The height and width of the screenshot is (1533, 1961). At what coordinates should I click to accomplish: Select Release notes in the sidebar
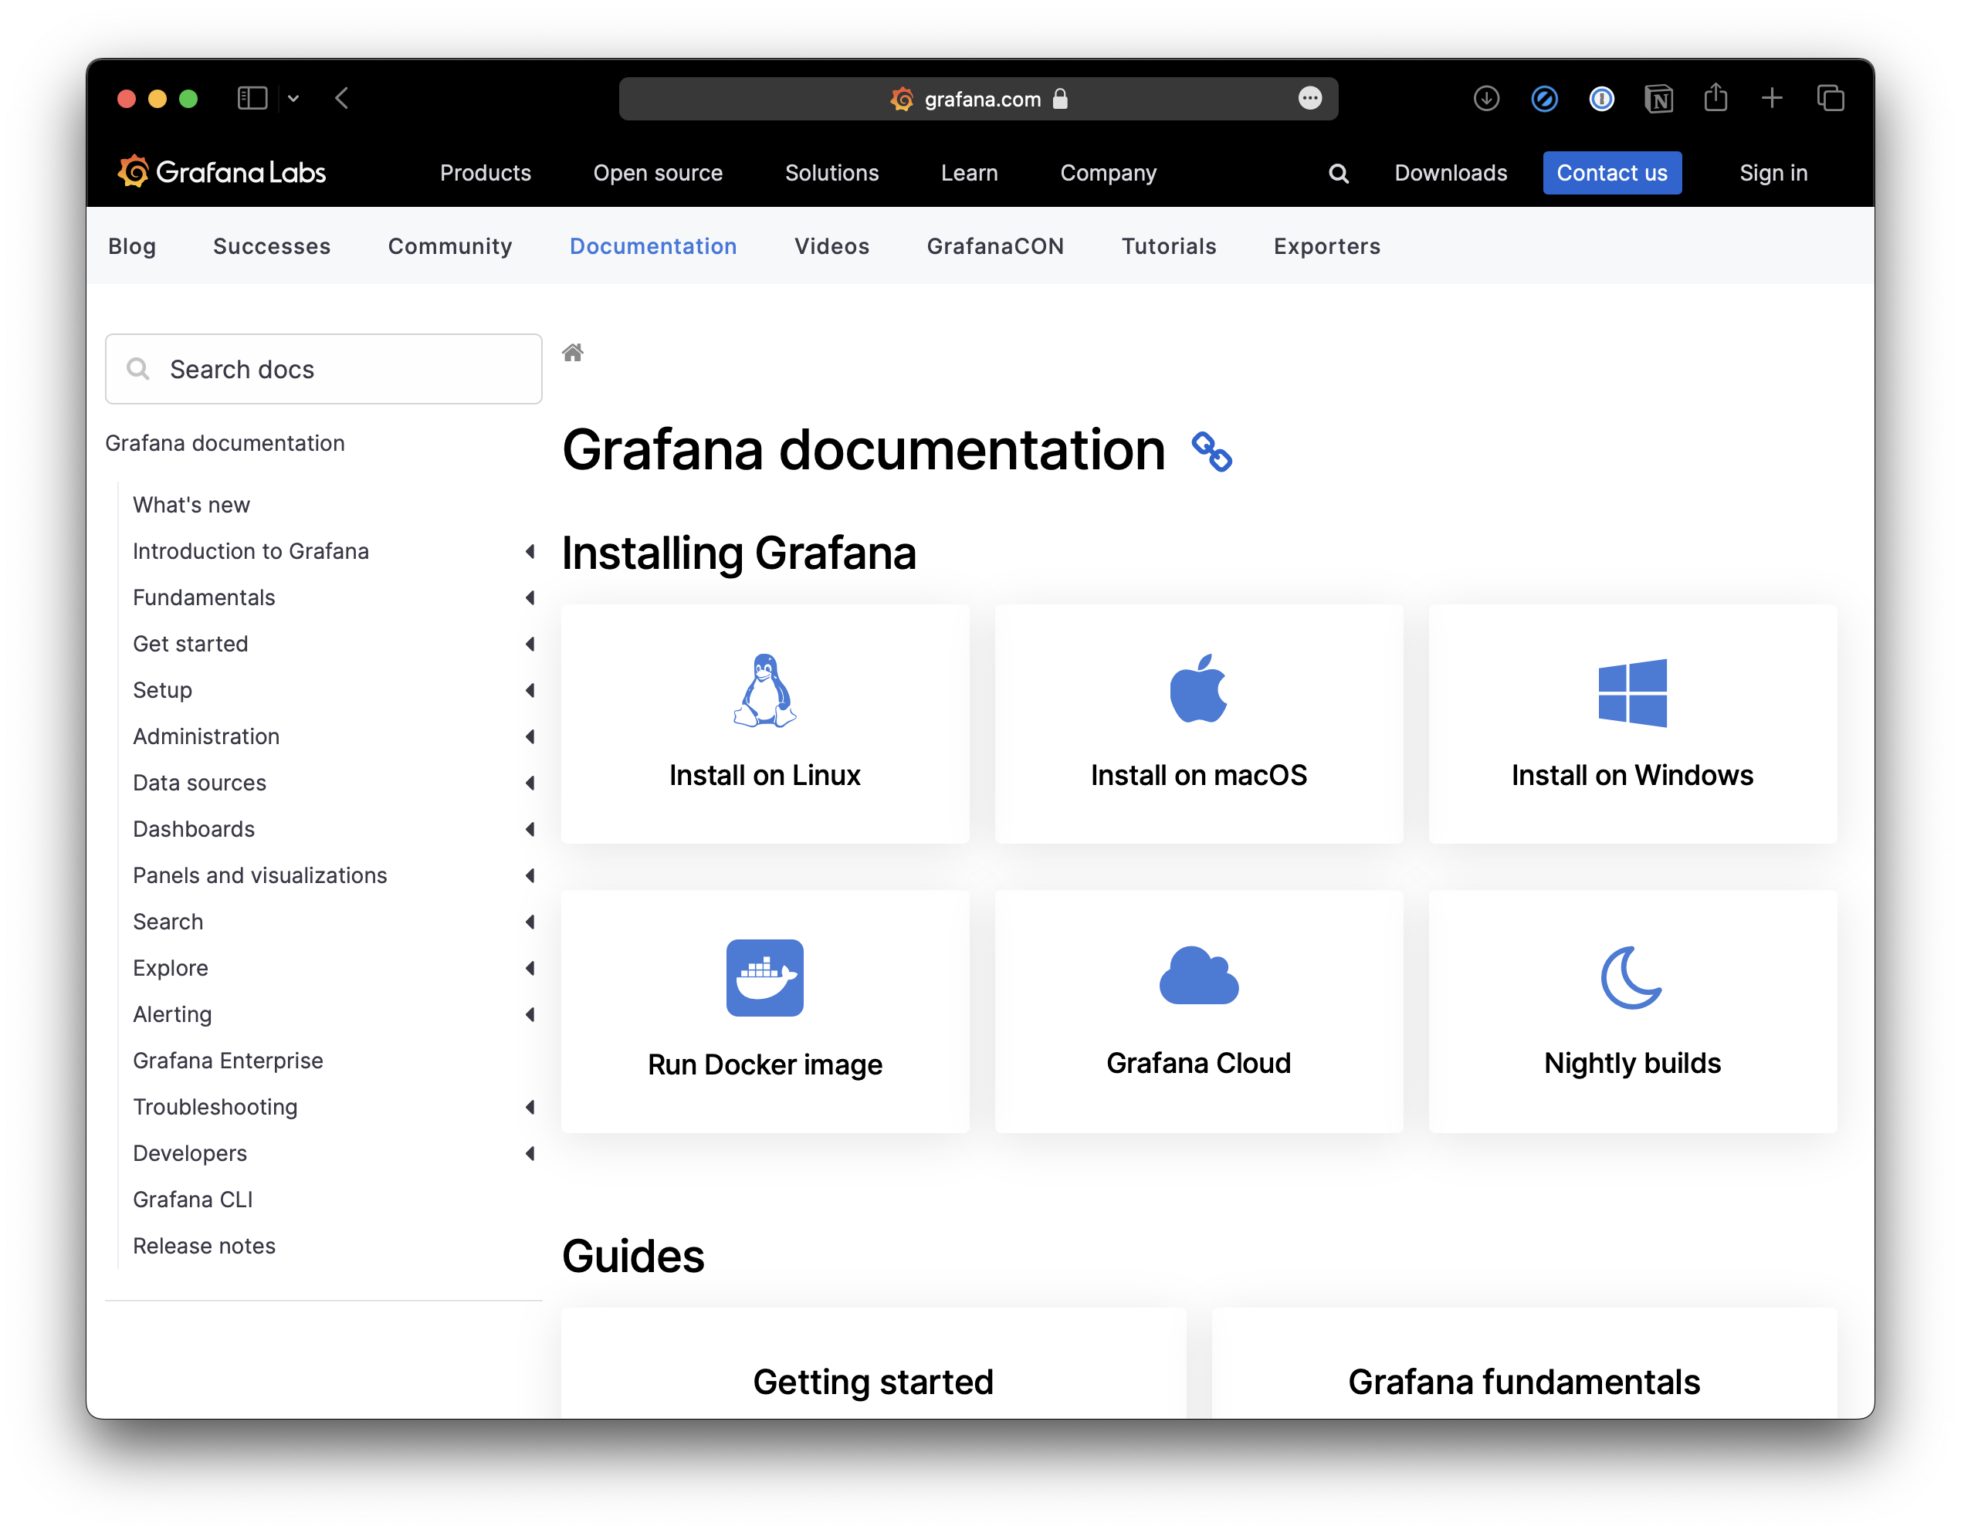click(204, 1246)
